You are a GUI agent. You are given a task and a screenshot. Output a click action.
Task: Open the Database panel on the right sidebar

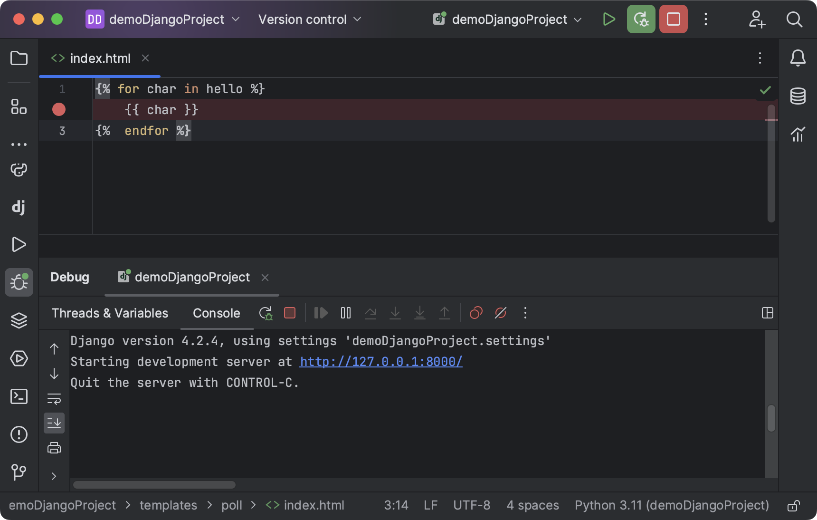point(798,96)
